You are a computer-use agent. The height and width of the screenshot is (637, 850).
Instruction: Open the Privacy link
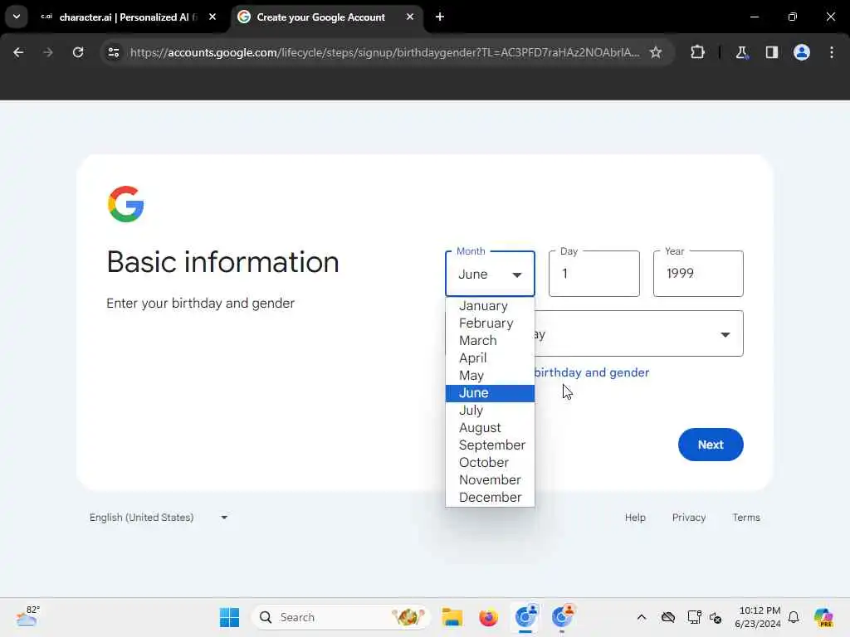[688, 518]
